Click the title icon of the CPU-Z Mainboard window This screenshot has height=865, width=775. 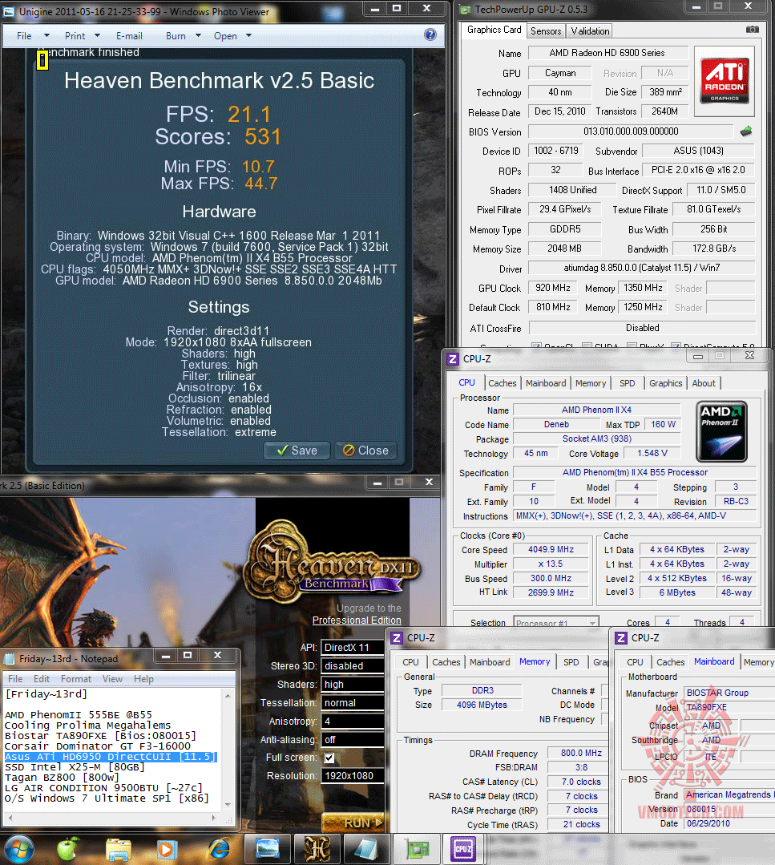(621, 638)
